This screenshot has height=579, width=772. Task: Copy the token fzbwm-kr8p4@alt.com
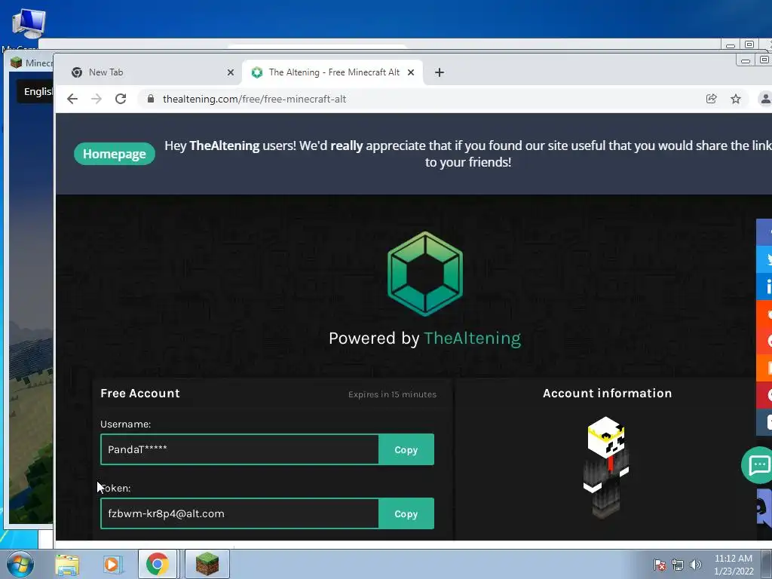point(406,513)
